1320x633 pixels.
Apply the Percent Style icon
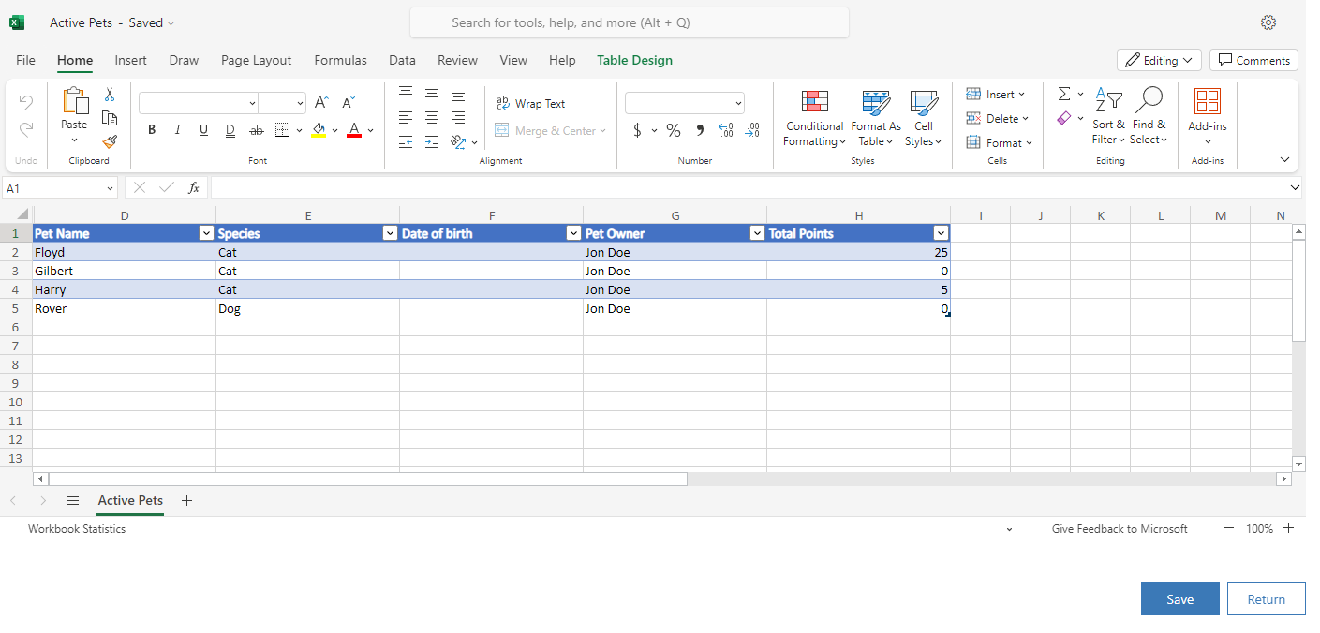[x=673, y=130]
